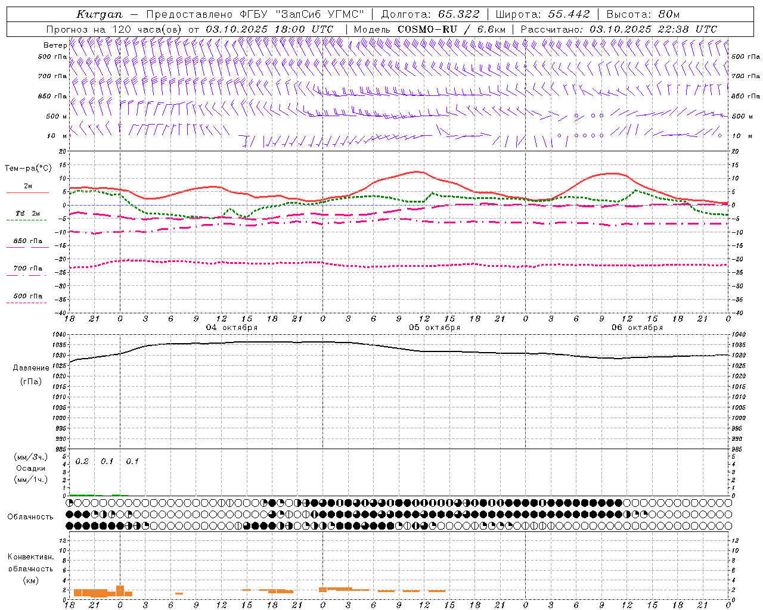
Task: Click the dotted line sample under "500 гПа" legend
Action: (x=27, y=303)
